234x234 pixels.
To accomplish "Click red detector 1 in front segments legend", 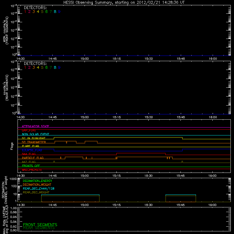I will [25, 12].
